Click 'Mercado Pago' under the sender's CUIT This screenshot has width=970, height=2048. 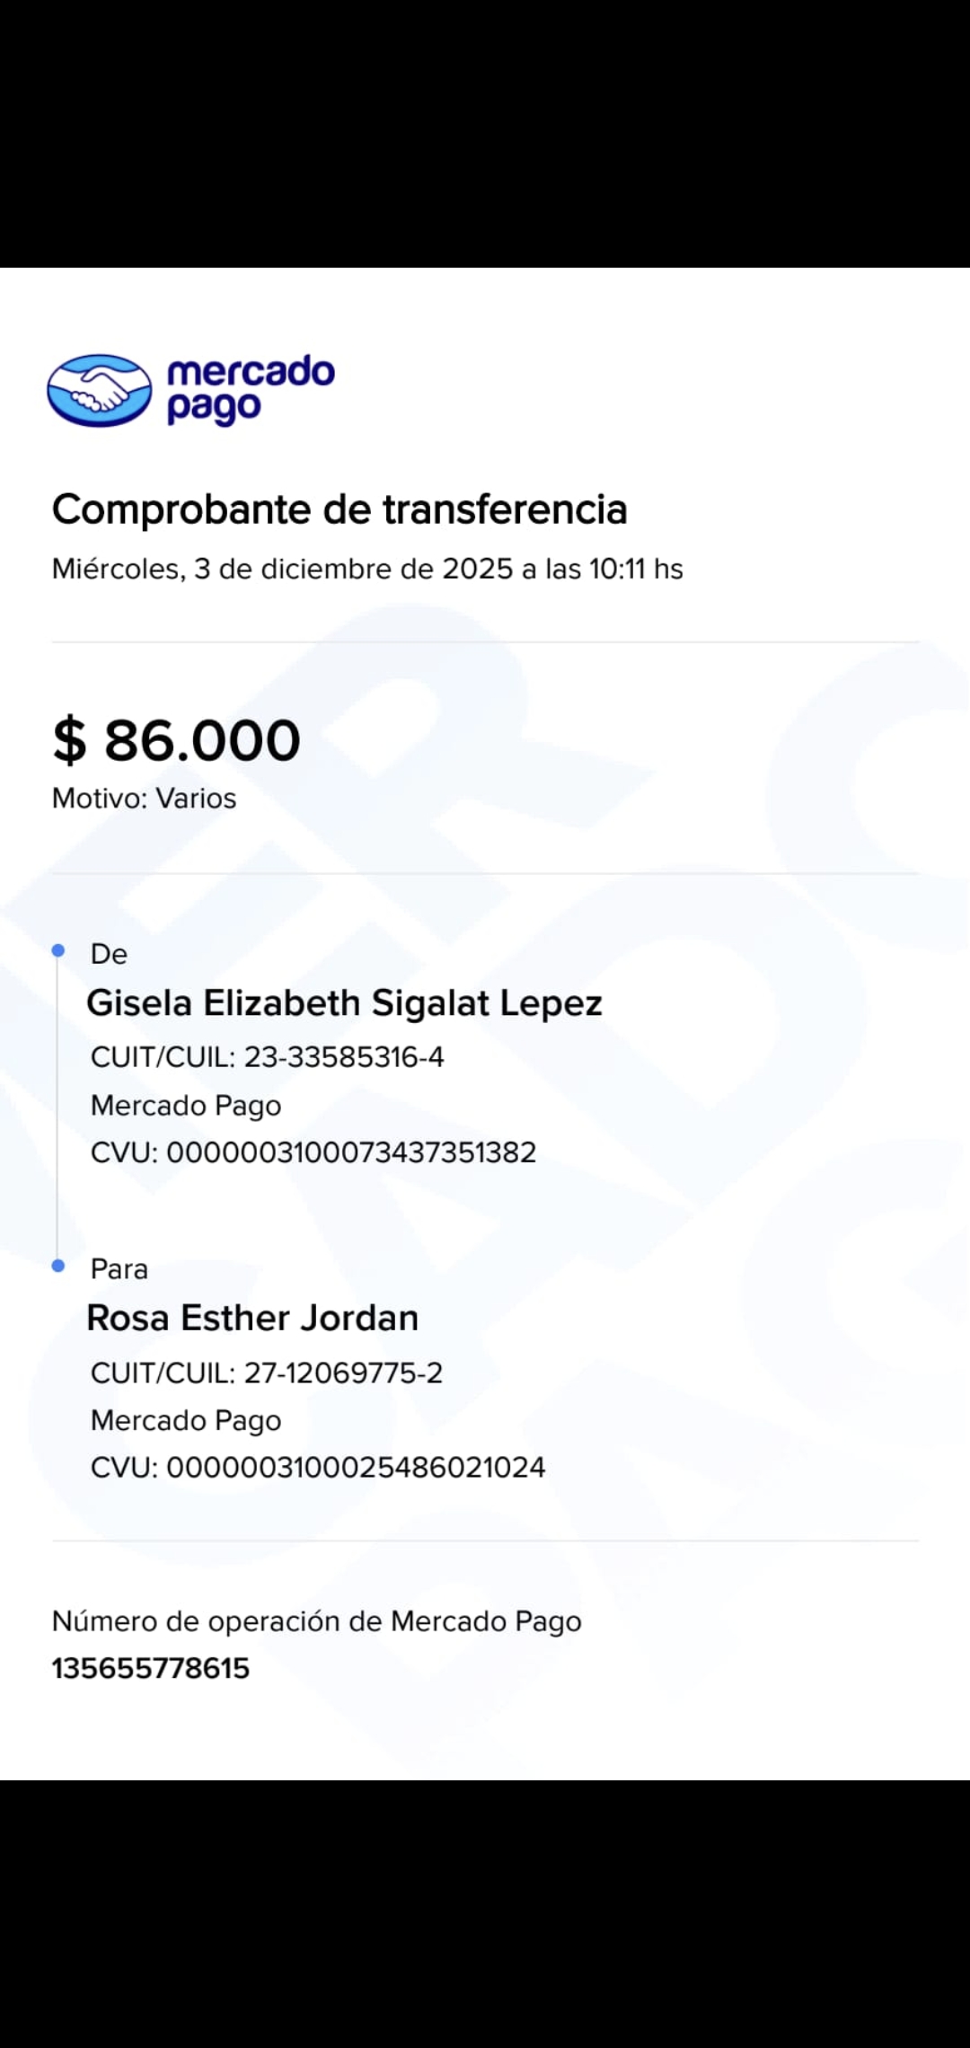[186, 1105]
